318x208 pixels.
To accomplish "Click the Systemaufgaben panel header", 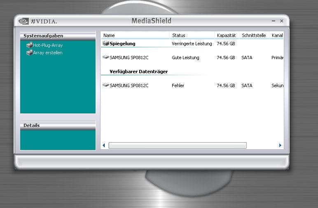I will click(x=58, y=36).
